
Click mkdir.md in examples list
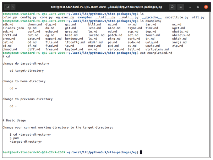pyautogui.click(x=95, y=42)
